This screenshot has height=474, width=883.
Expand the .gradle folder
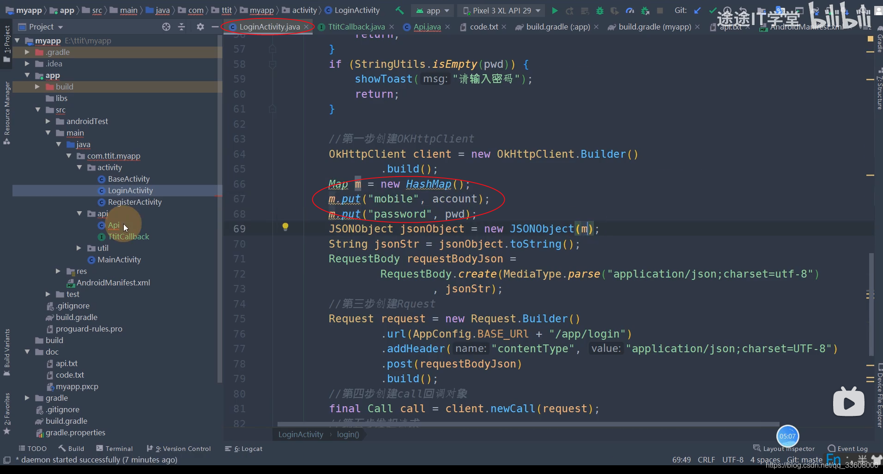point(27,52)
